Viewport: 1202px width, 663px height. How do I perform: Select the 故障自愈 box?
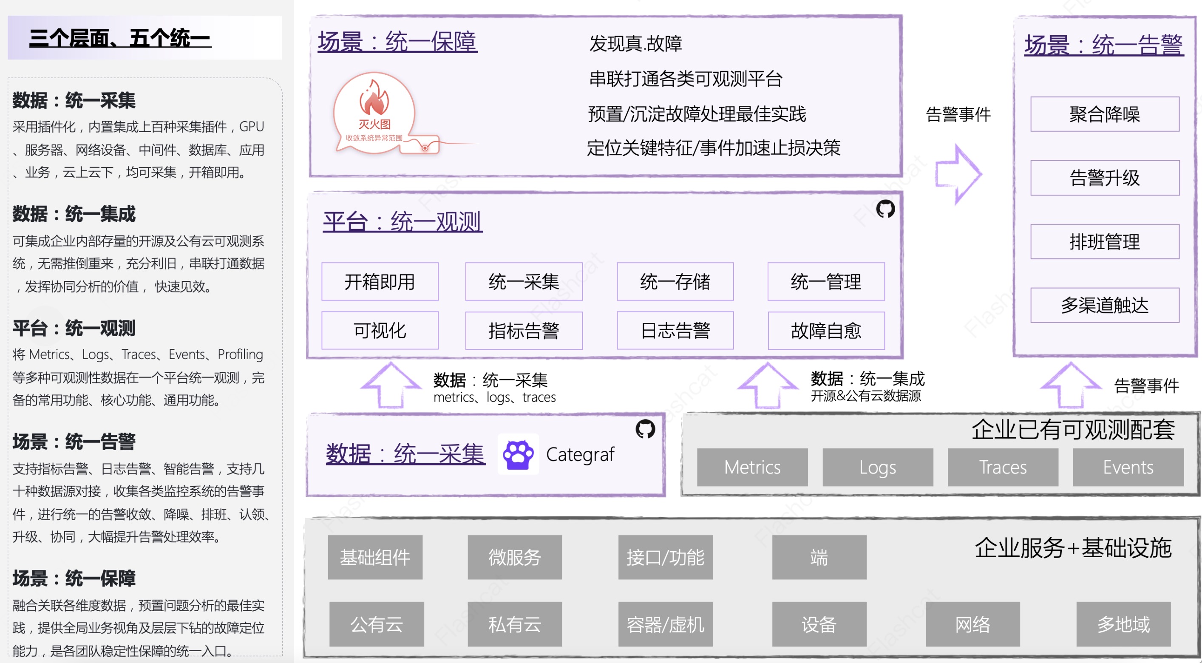click(826, 330)
